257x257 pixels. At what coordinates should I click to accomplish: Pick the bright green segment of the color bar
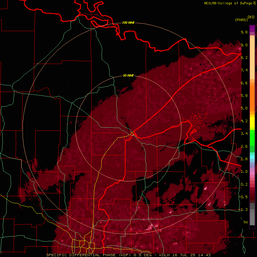click(x=252, y=138)
